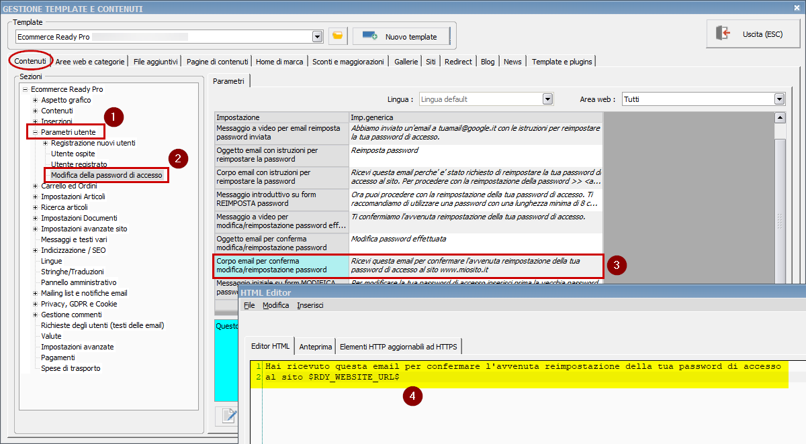The image size is (806, 444).
Task: Expand the Aspetto grafico node
Action: click(35, 100)
